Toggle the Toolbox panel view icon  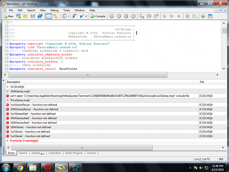pyautogui.click(x=48, y=16)
